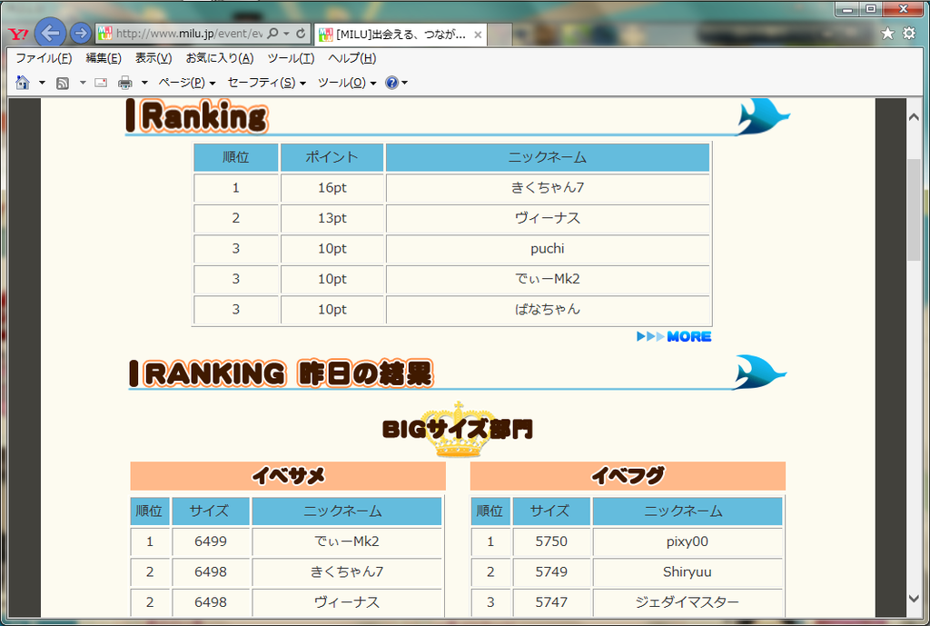The height and width of the screenshot is (626, 930).
Task: Click the browser Back arrow button
Action: click(x=51, y=34)
